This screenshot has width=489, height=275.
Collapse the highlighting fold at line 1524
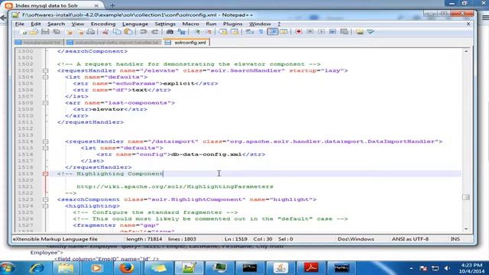point(46,205)
